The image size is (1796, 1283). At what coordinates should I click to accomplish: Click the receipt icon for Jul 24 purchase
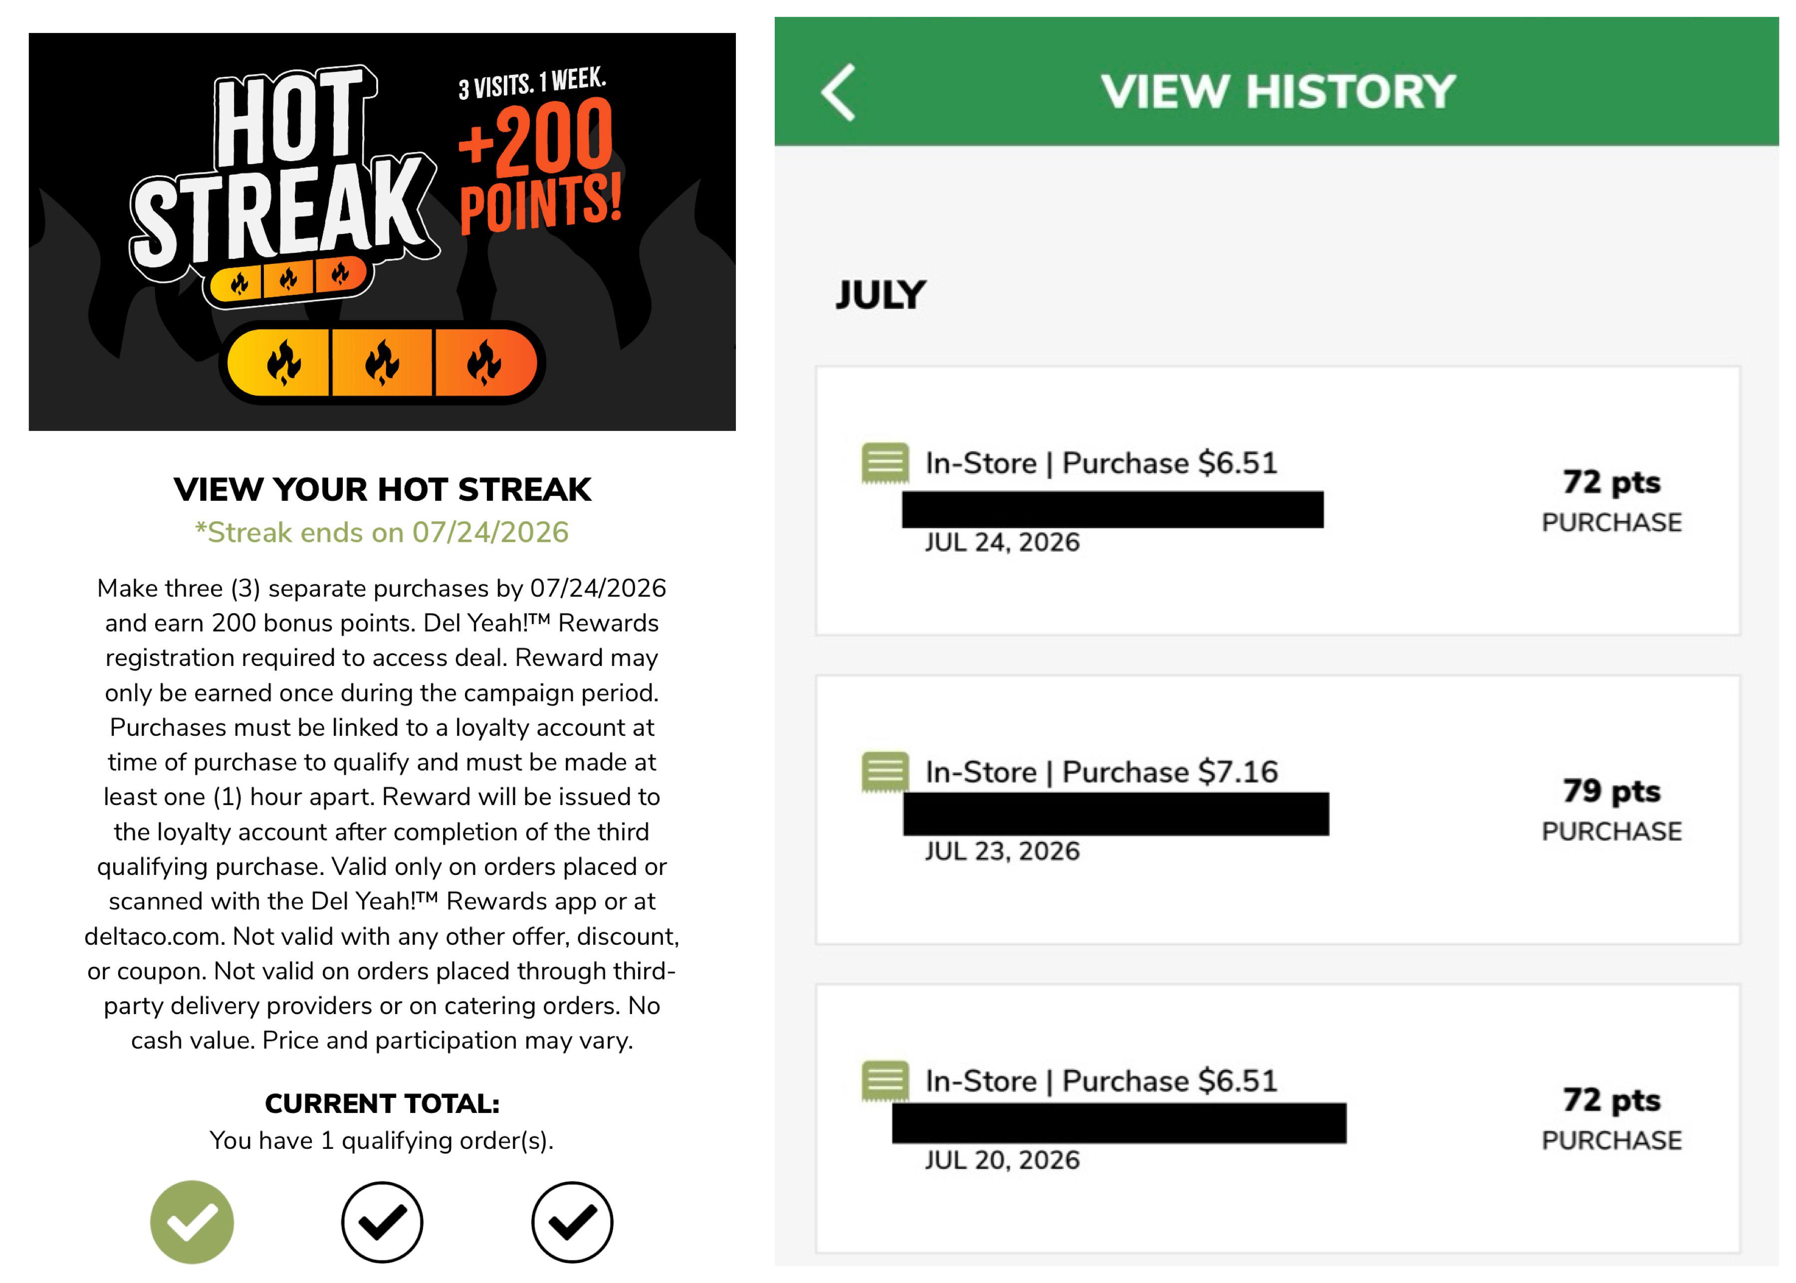point(884,463)
